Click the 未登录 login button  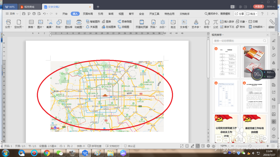click(x=258, y=6)
